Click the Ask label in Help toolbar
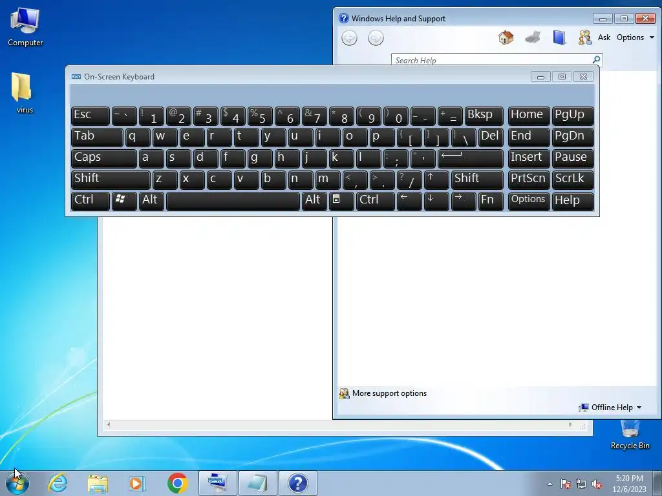This screenshot has height=496, width=662. coord(604,37)
